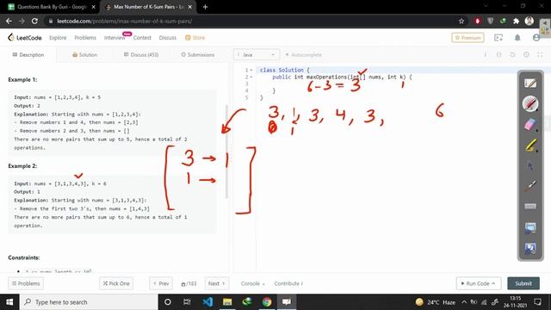This screenshot has height=310, width=551.
Task: Toggle editor fullscreen mode
Action: (540, 55)
